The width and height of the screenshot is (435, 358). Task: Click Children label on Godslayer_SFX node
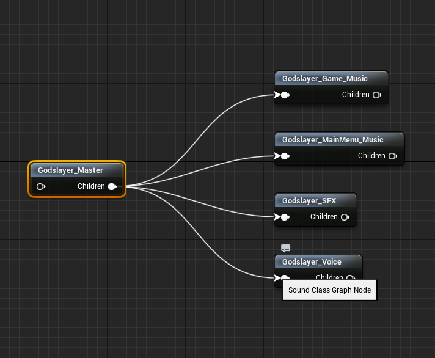[x=324, y=217]
